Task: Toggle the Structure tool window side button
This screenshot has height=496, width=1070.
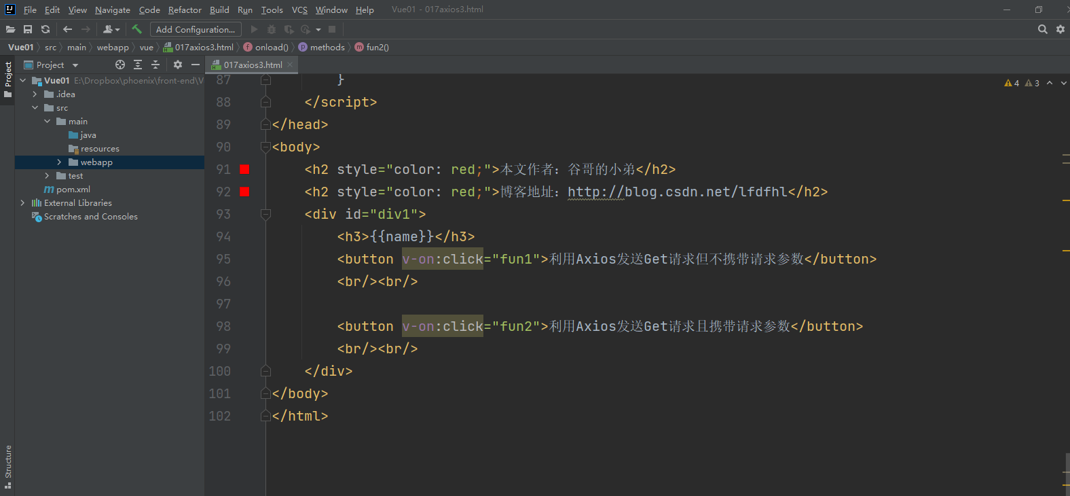Action: [7, 467]
